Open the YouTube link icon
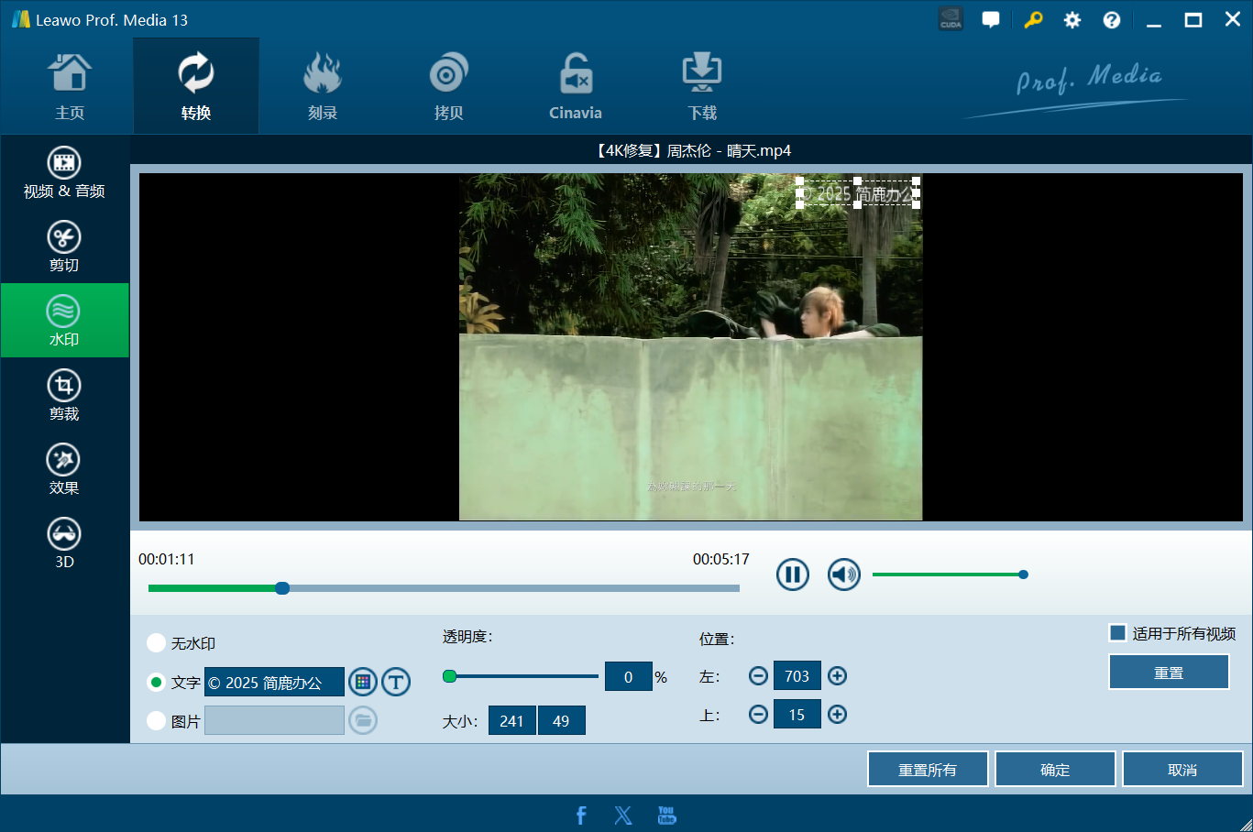The image size is (1253, 832). point(667,815)
